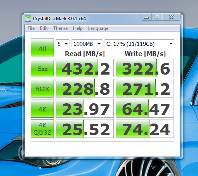Close the CrystalDiskMark window
198x176 pixels.
click(171, 17)
